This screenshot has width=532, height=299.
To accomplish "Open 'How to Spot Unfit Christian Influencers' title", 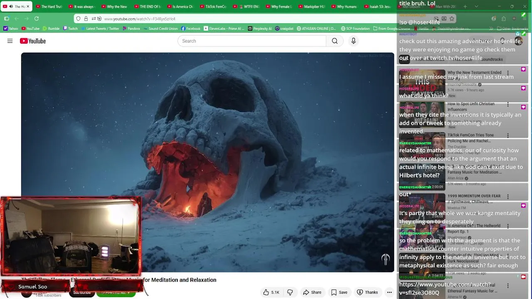I will pos(471,107).
